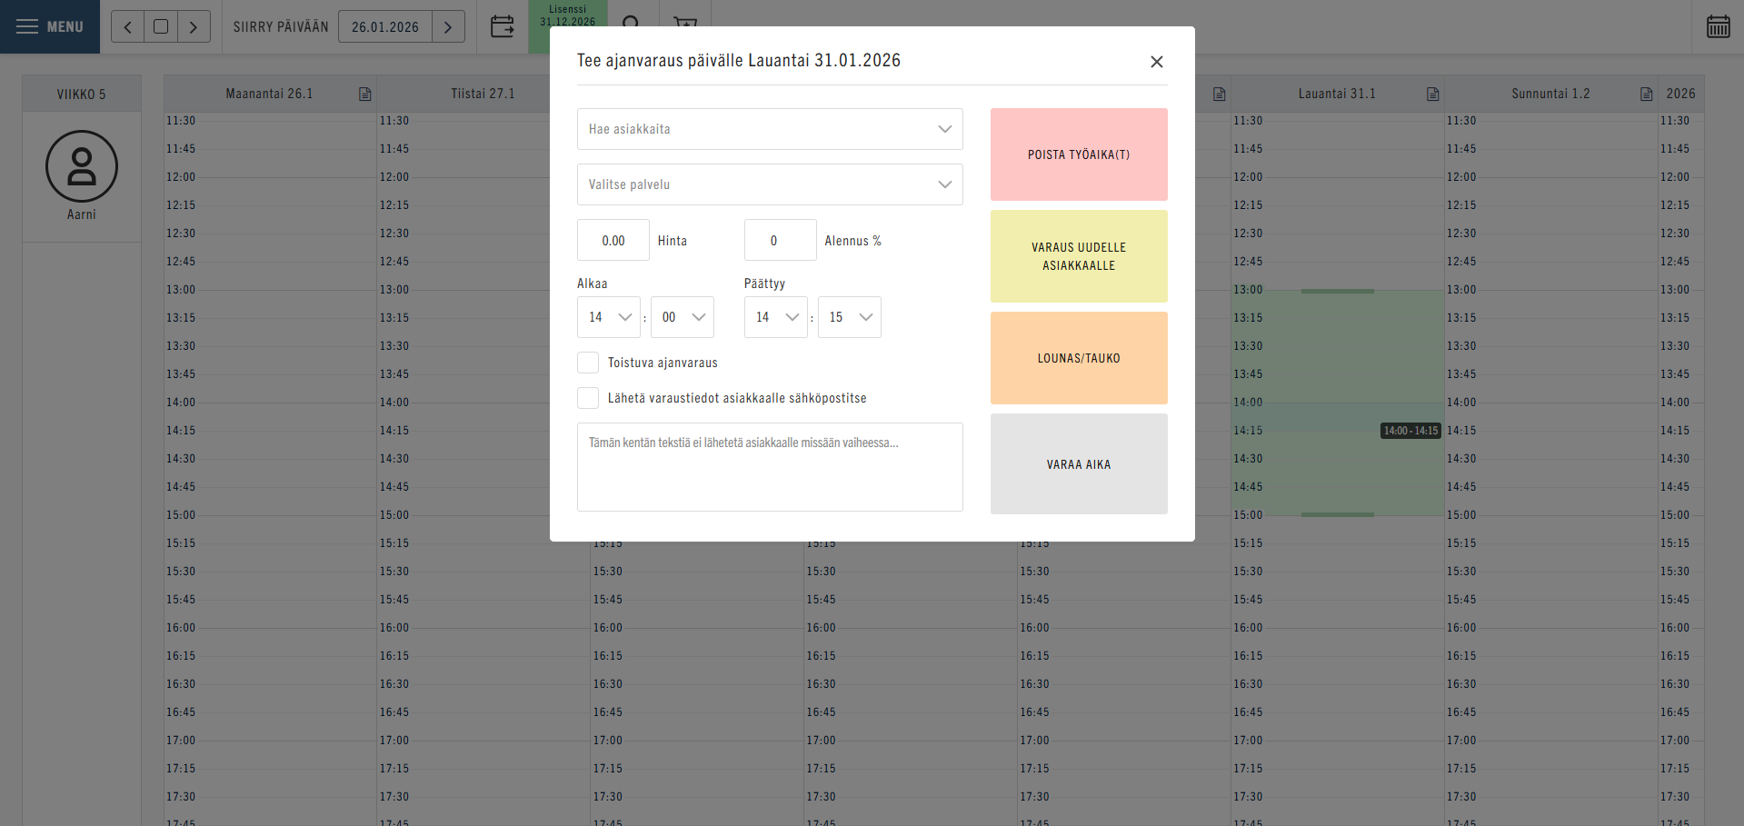Click the red POISTA TYÖAIKA(T) button
Viewport: 1744px width, 826px height.
click(1078, 154)
